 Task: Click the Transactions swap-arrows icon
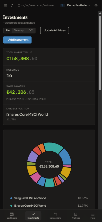pyautogui.click(x=55, y=214)
